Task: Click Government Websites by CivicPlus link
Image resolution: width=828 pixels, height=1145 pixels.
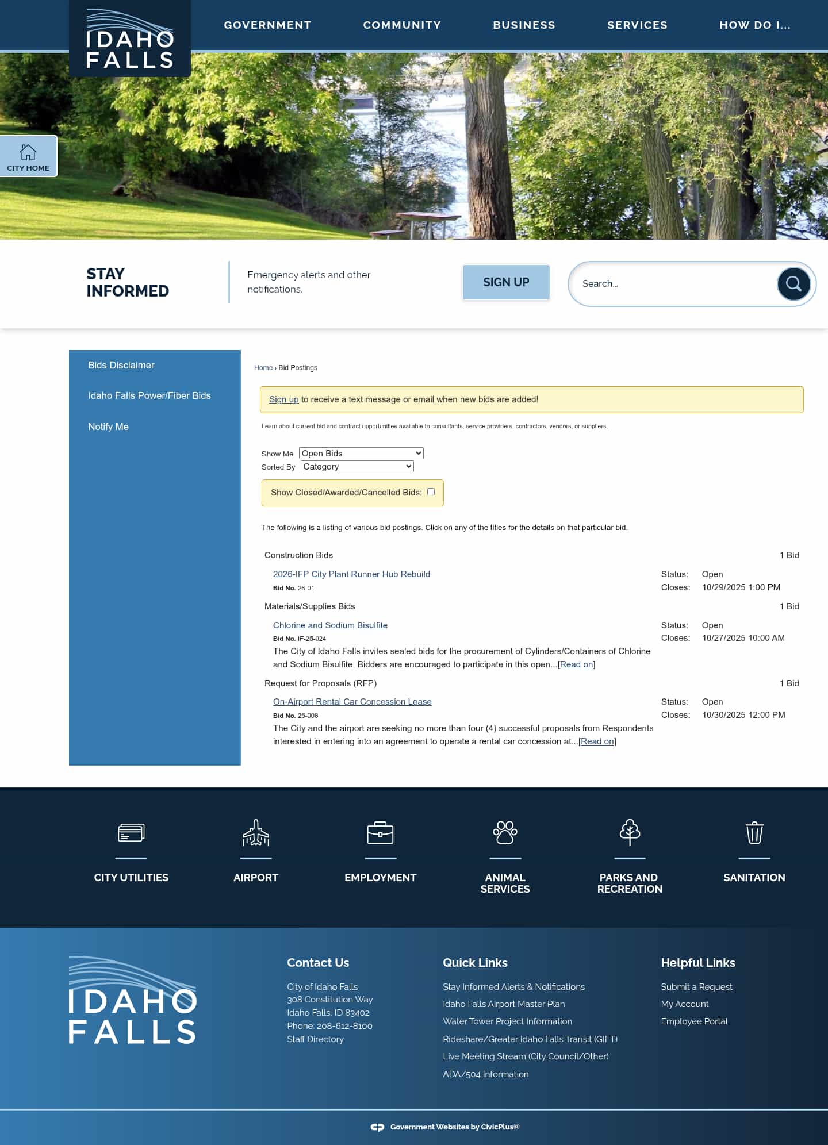Action: (x=455, y=1127)
